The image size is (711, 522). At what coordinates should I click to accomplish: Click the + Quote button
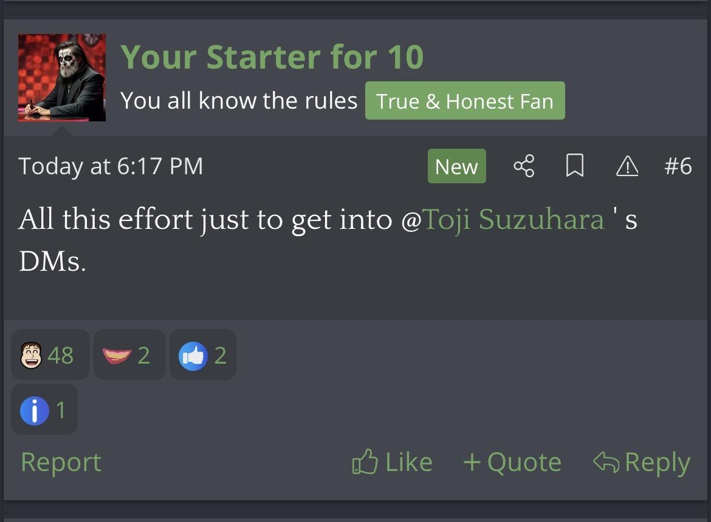click(x=512, y=463)
